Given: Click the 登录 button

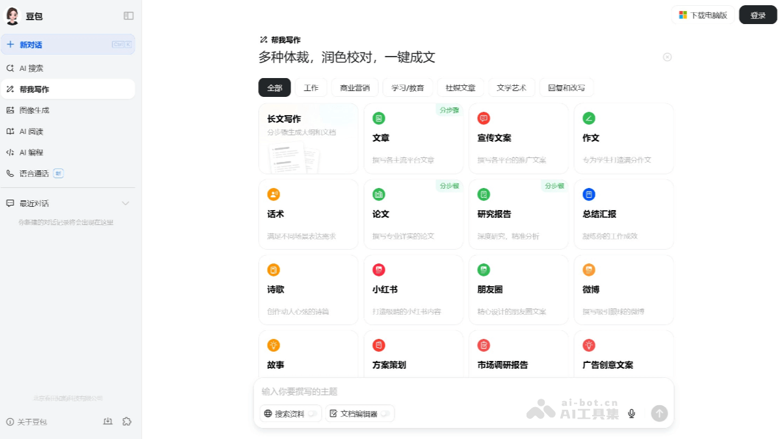Looking at the screenshot, I should point(757,14).
